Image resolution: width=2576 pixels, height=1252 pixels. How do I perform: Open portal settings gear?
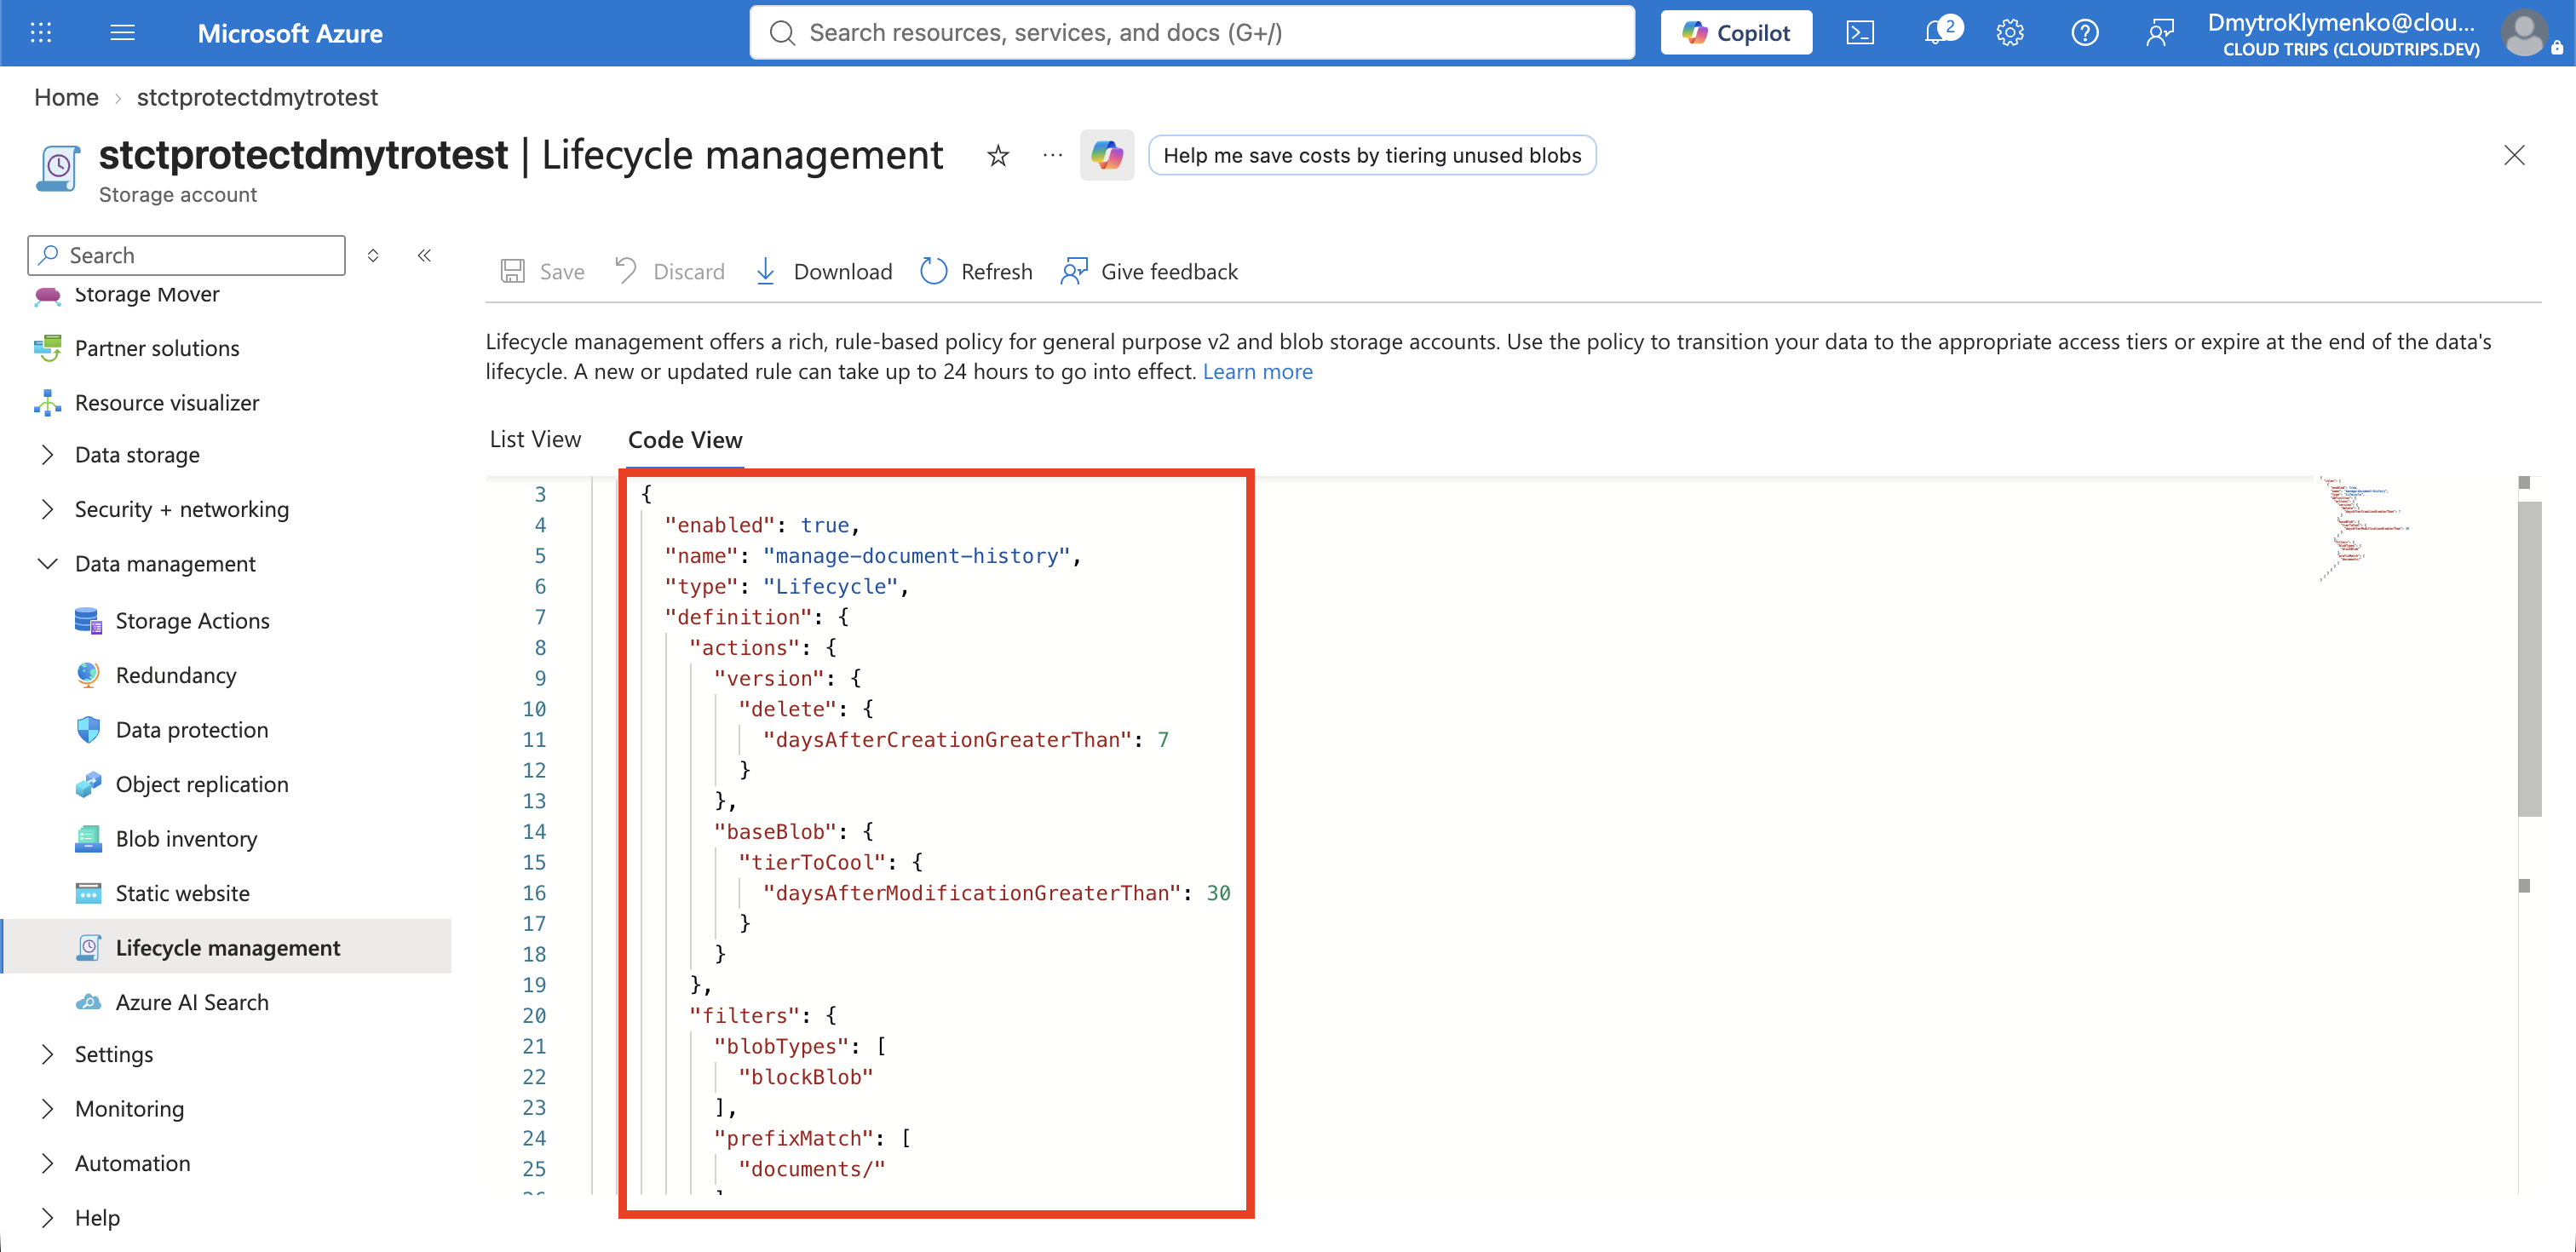[2010, 33]
